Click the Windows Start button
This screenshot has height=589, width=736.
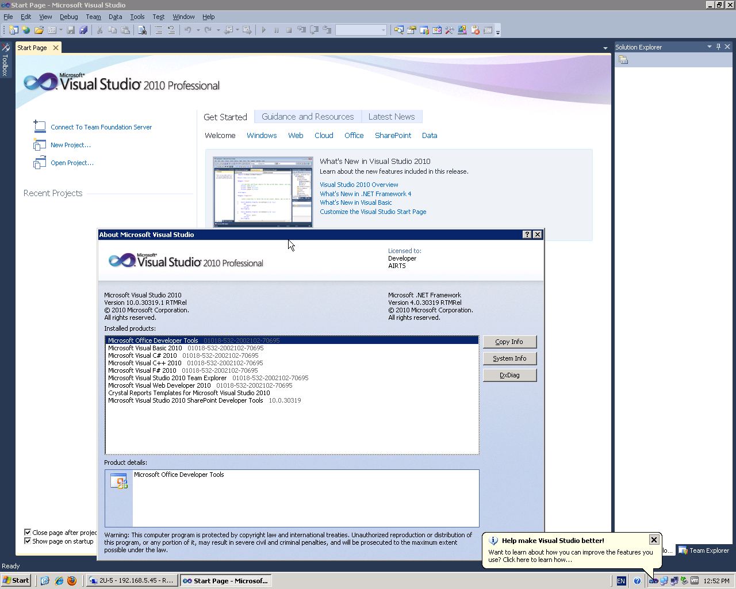pyautogui.click(x=16, y=581)
